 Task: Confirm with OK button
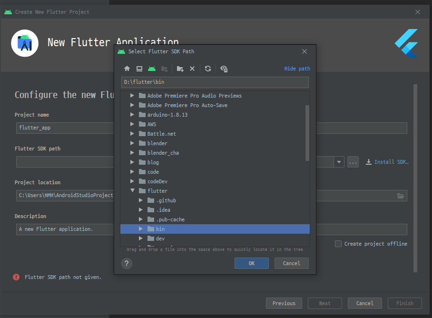(x=252, y=263)
